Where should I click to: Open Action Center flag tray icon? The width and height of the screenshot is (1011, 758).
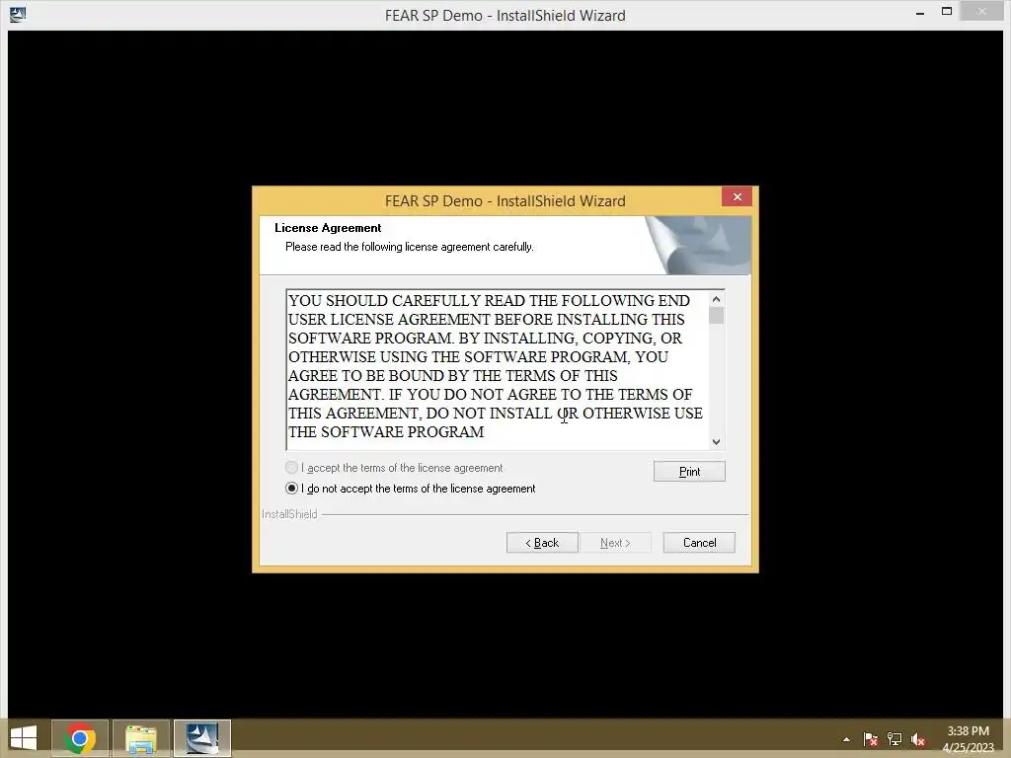[870, 738]
